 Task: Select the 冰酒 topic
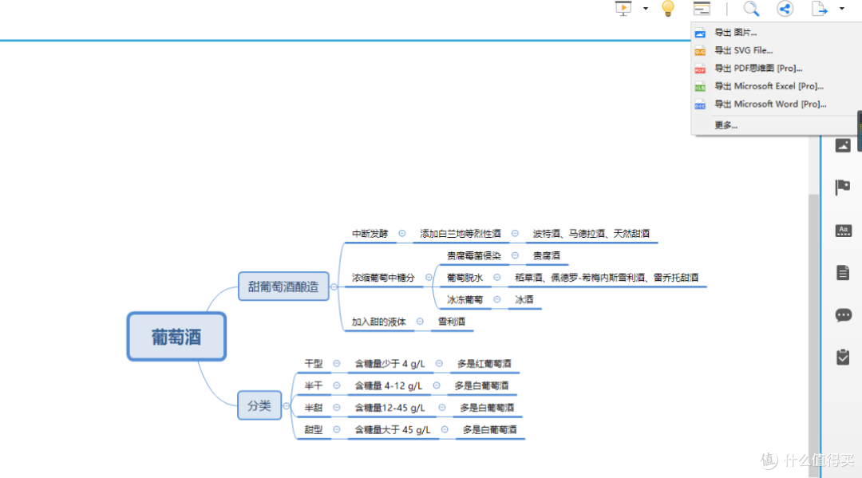click(x=524, y=299)
